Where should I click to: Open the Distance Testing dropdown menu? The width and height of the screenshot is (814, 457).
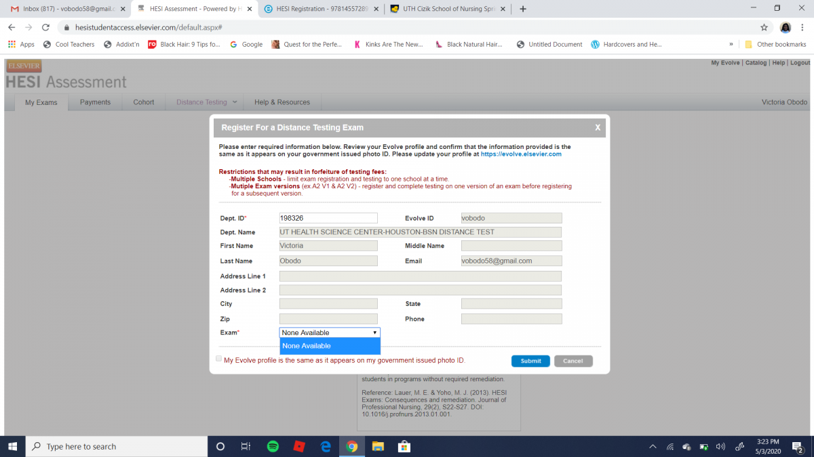[206, 102]
